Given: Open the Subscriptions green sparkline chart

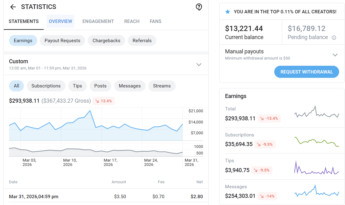Looking at the screenshot, I should tap(317, 141).
